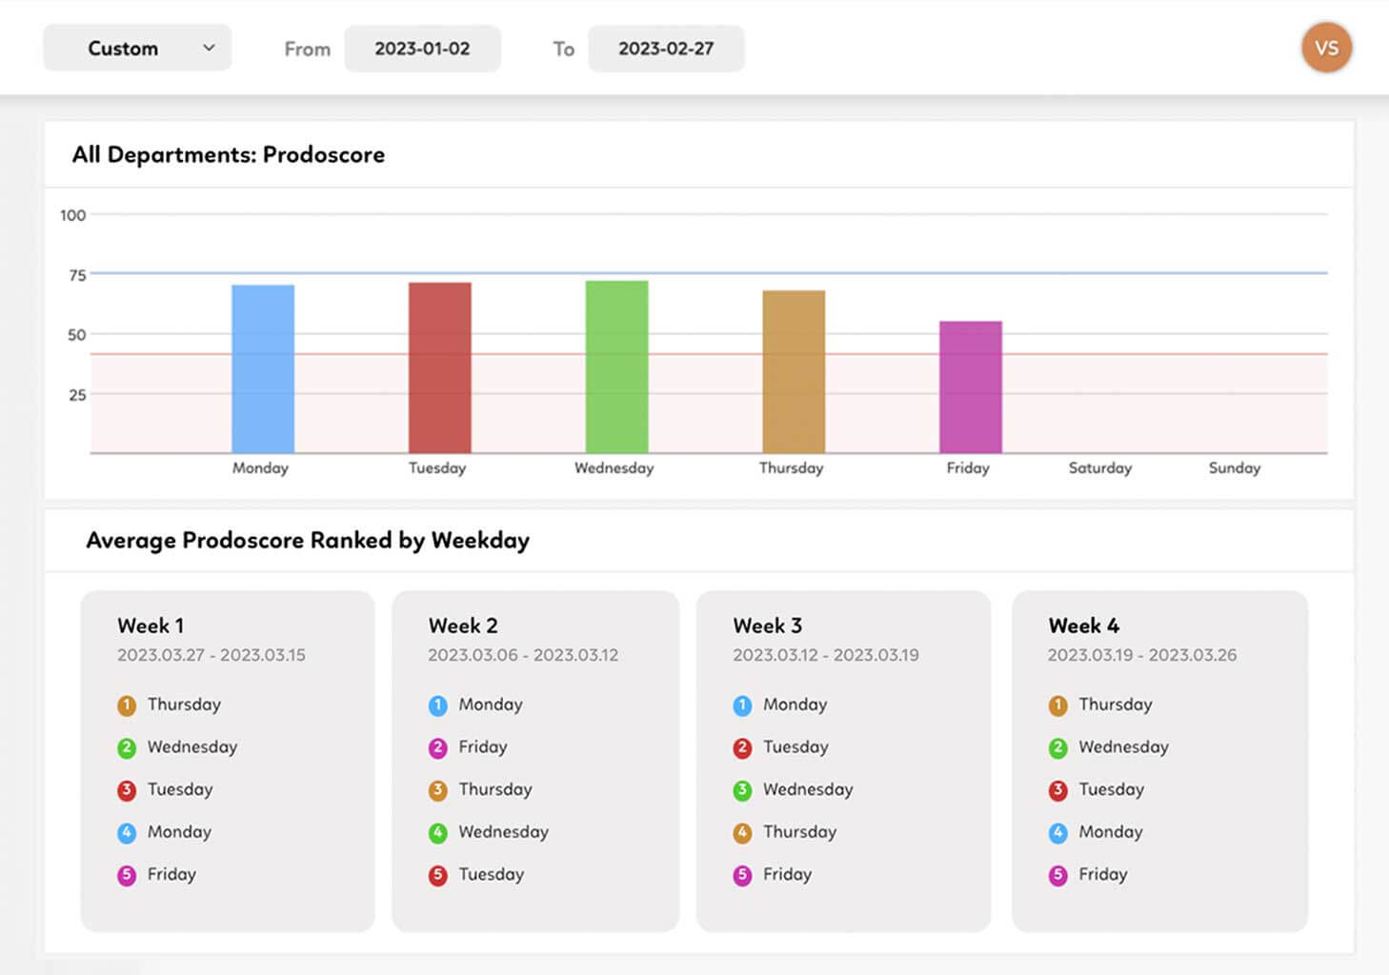
Task: Click Week 4 date range 2023.03.19 - 2023.03.26
Action: [x=1142, y=655]
